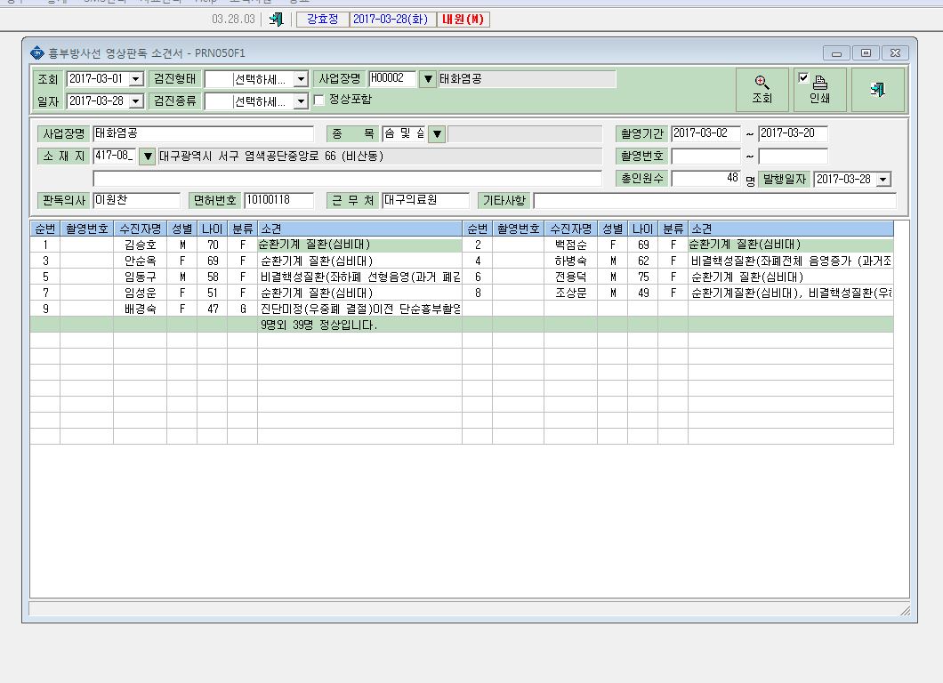This screenshot has height=683, width=943.
Task: Open the 검진형태 dropdown list
Action: click(x=302, y=79)
